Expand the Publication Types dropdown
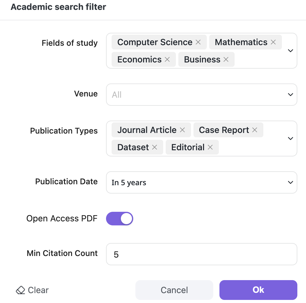 tap(290, 139)
